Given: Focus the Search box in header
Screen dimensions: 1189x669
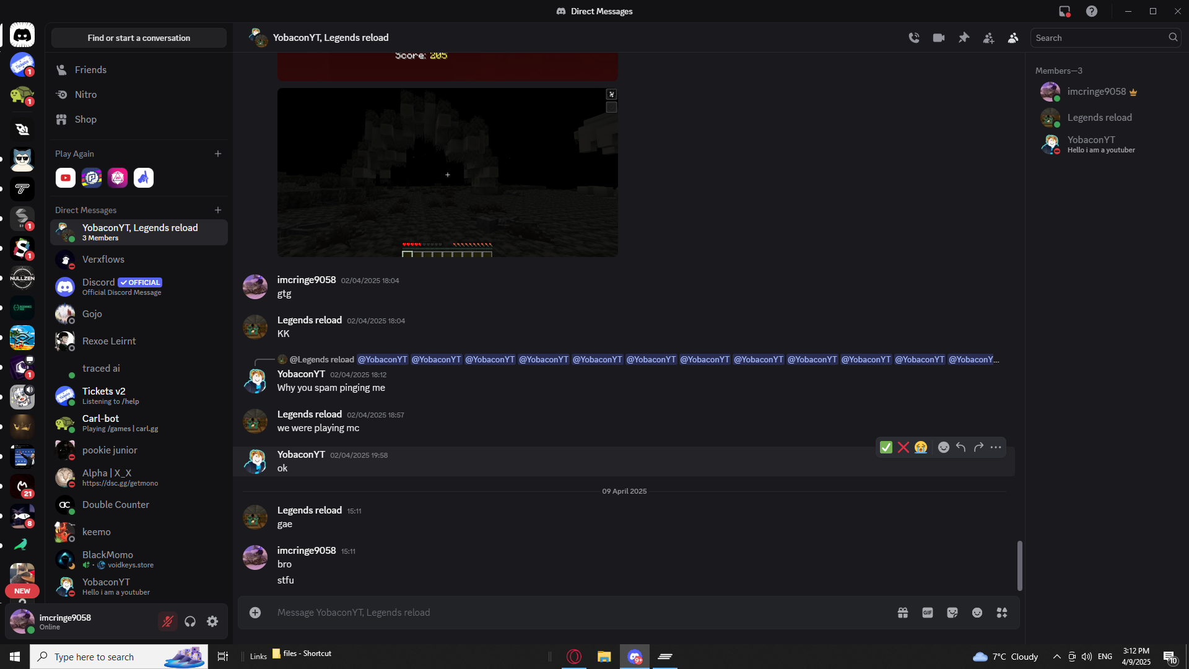Looking at the screenshot, I should [1105, 38].
